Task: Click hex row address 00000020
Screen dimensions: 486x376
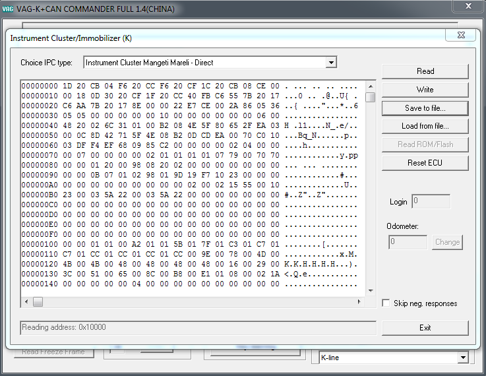Action: coord(40,106)
